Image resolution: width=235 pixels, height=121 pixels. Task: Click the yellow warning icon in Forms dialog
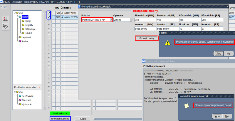point(167,43)
